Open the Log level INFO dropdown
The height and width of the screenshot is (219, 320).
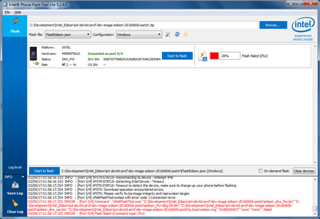pyautogui.click(x=14, y=177)
